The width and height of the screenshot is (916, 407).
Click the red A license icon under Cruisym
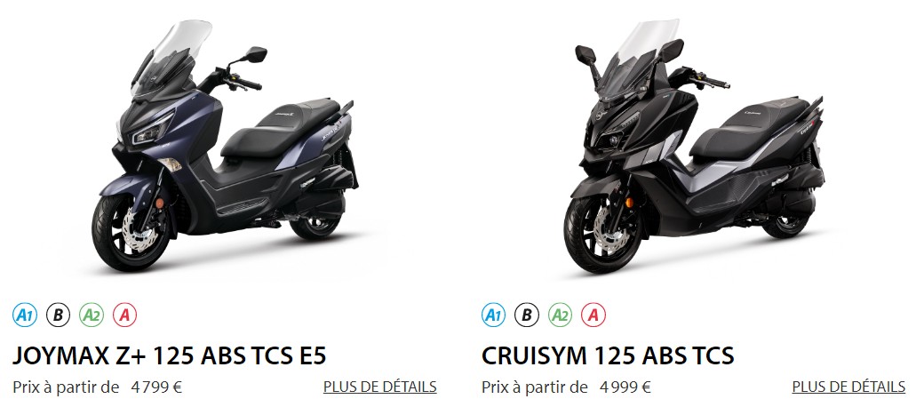[593, 315]
